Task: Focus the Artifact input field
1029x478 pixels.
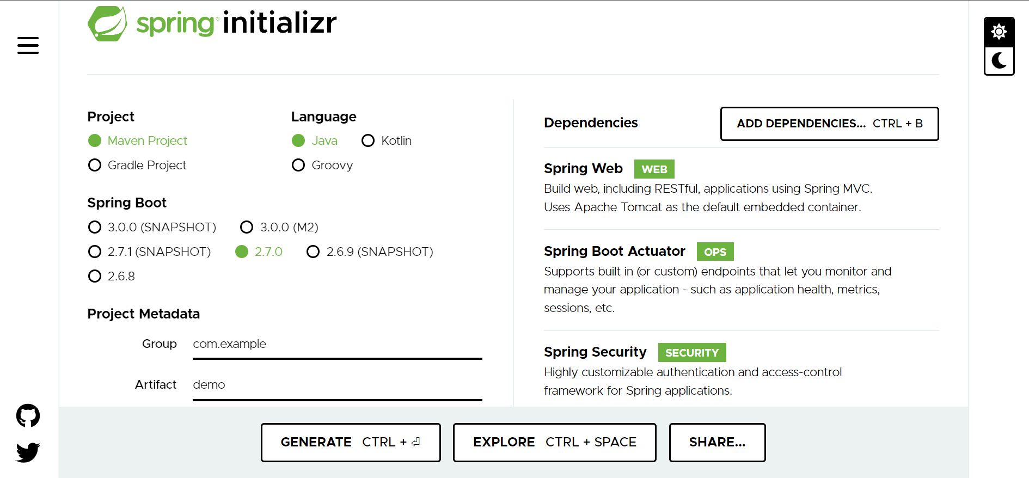Action: [337, 385]
